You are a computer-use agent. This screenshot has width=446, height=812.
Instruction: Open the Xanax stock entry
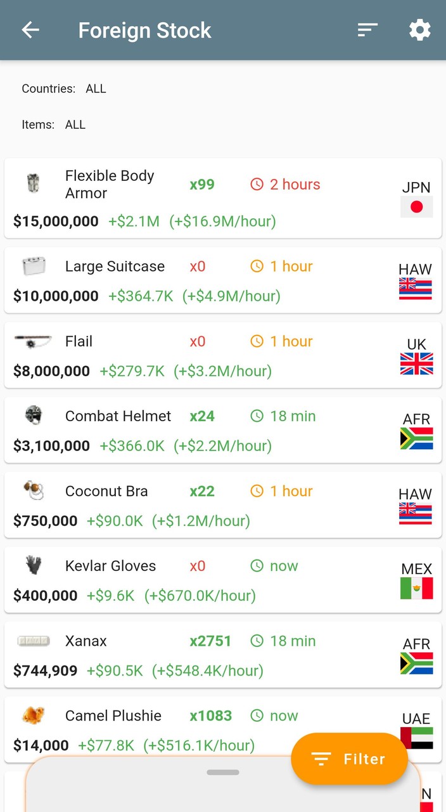coord(223,655)
